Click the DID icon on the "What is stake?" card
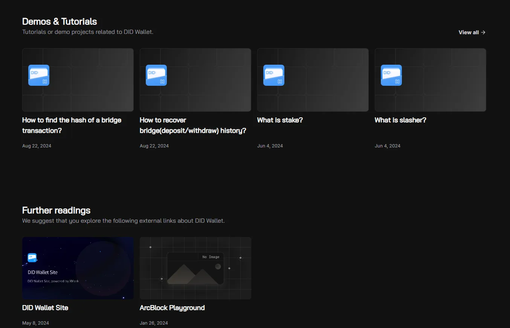Screen dimensions: 510x328 pos(274,75)
